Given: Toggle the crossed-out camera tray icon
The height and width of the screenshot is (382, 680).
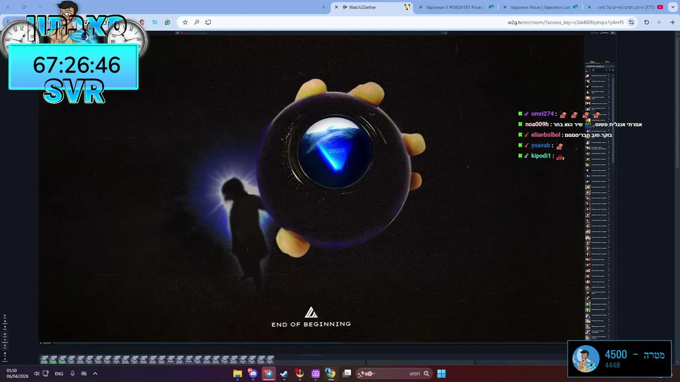Looking at the screenshot, I should [x=84, y=374].
